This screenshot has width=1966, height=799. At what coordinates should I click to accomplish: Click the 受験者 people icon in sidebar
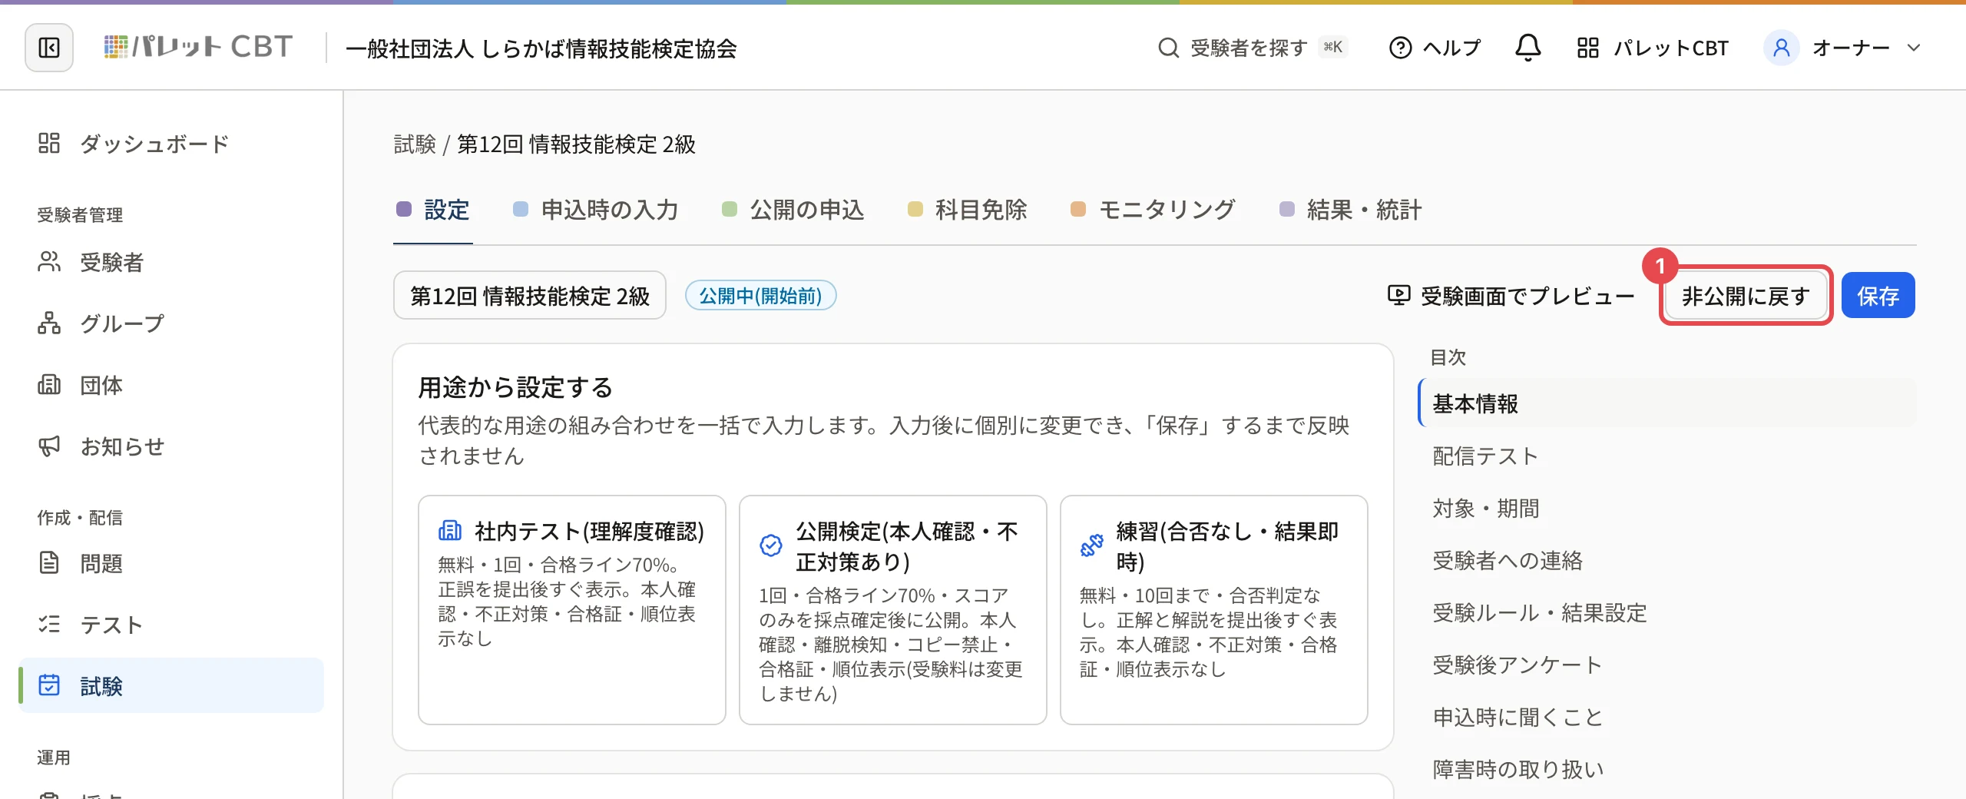tap(49, 262)
